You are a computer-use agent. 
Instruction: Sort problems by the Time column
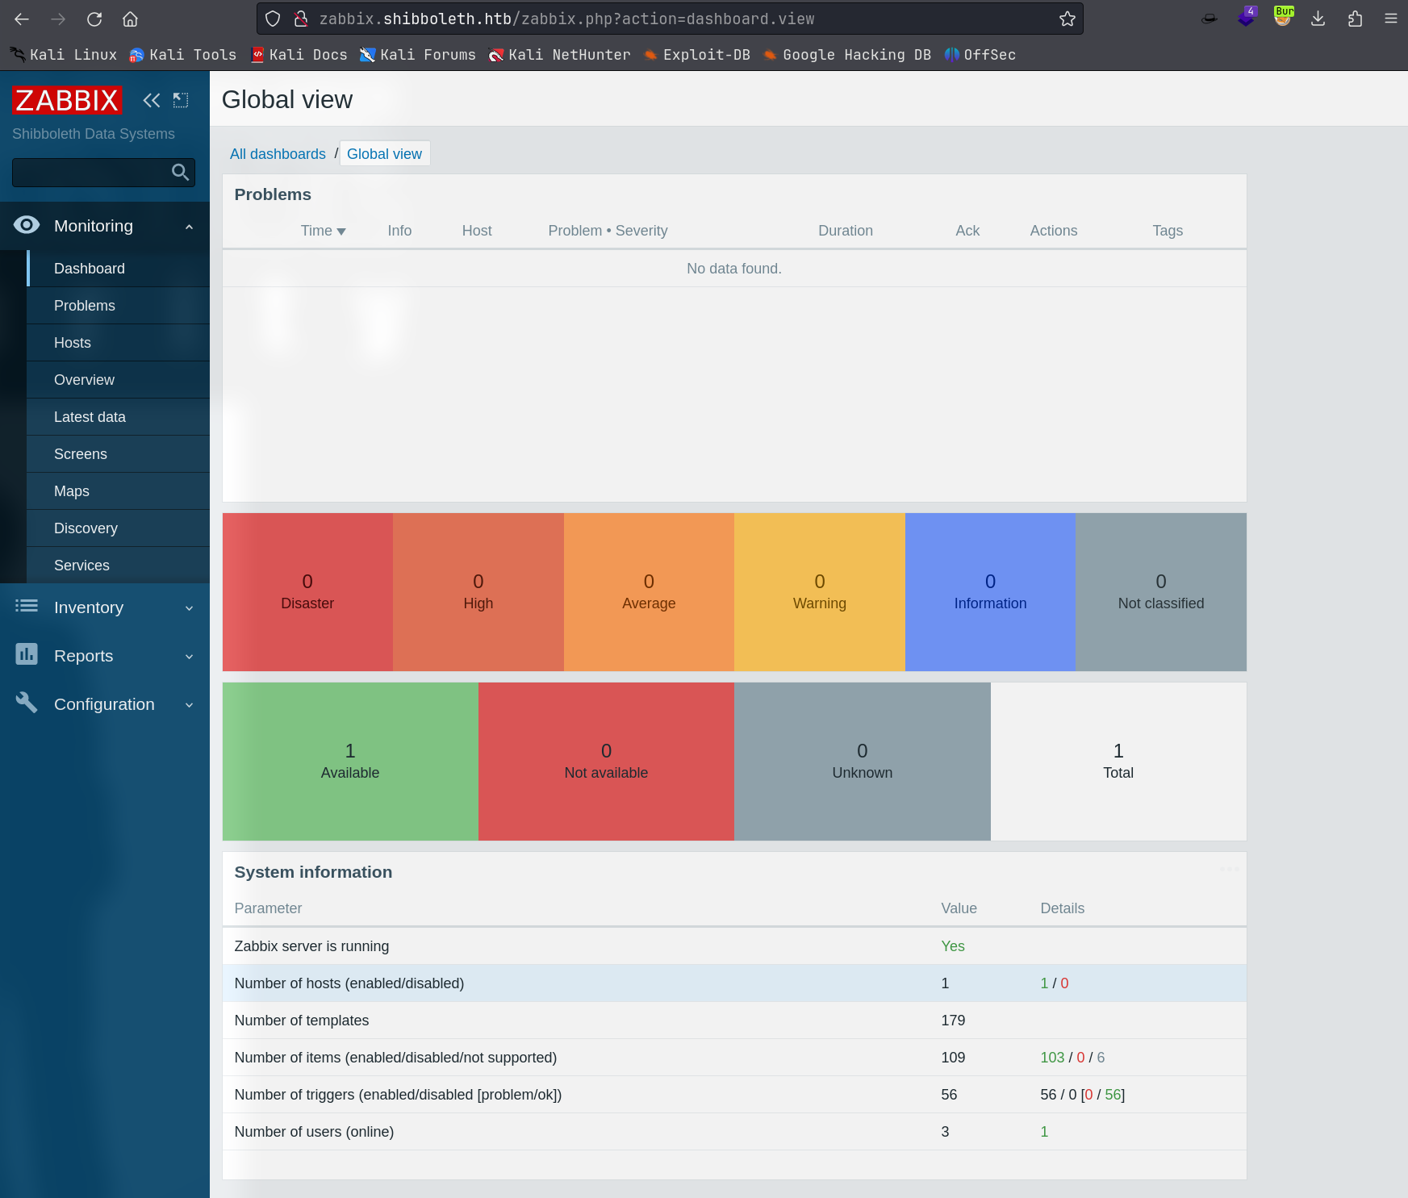click(x=323, y=231)
